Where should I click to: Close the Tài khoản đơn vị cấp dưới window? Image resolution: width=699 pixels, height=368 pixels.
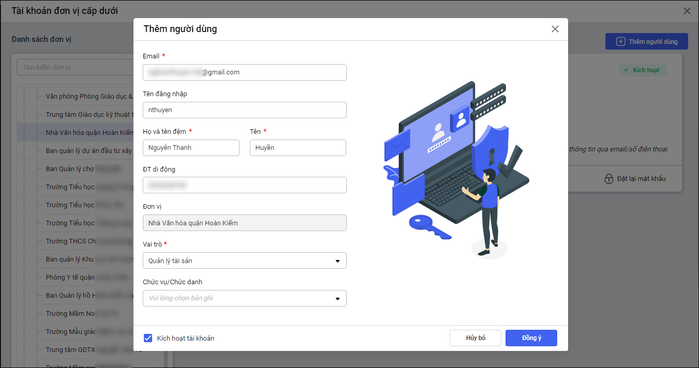click(x=687, y=11)
